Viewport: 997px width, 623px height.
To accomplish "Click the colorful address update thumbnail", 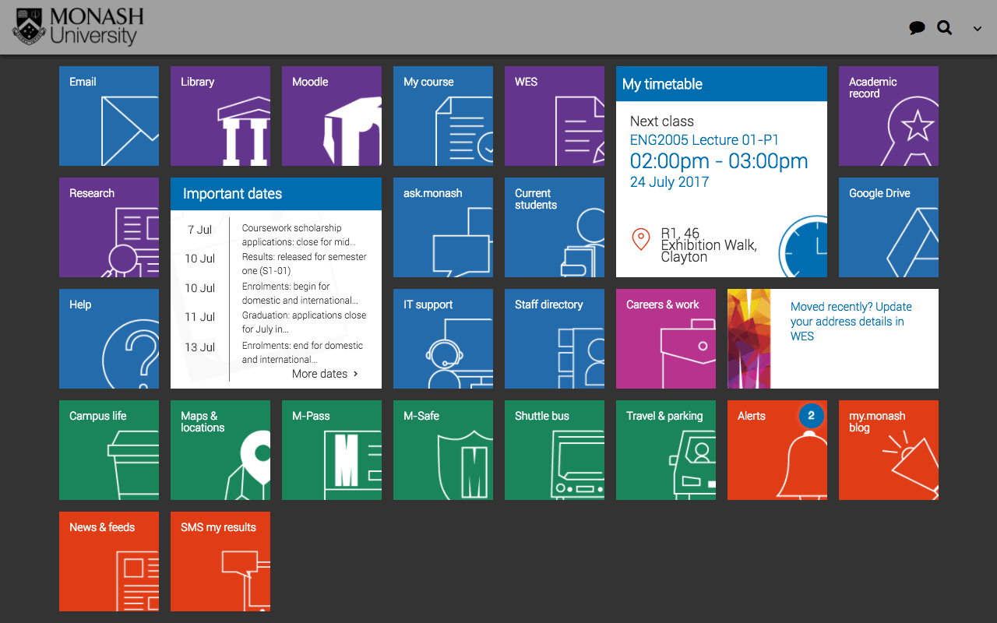I will [x=749, y=339].
